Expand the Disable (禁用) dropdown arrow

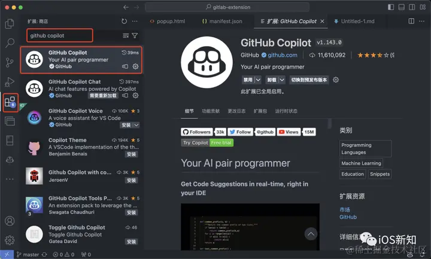click(258, 80)
